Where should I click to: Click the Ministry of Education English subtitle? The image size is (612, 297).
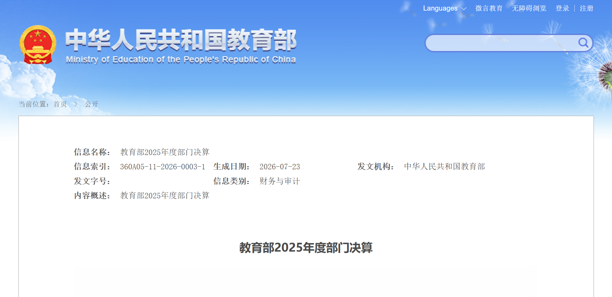[181, 59]
